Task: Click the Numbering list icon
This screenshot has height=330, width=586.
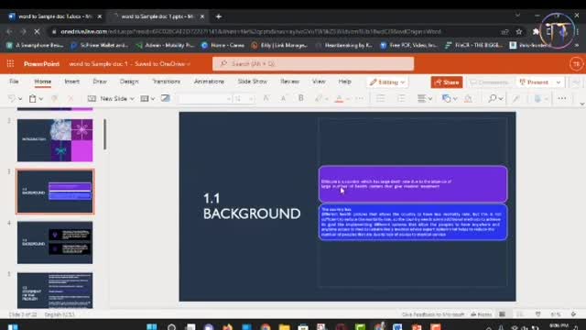Action: click(x=401, y=98)
